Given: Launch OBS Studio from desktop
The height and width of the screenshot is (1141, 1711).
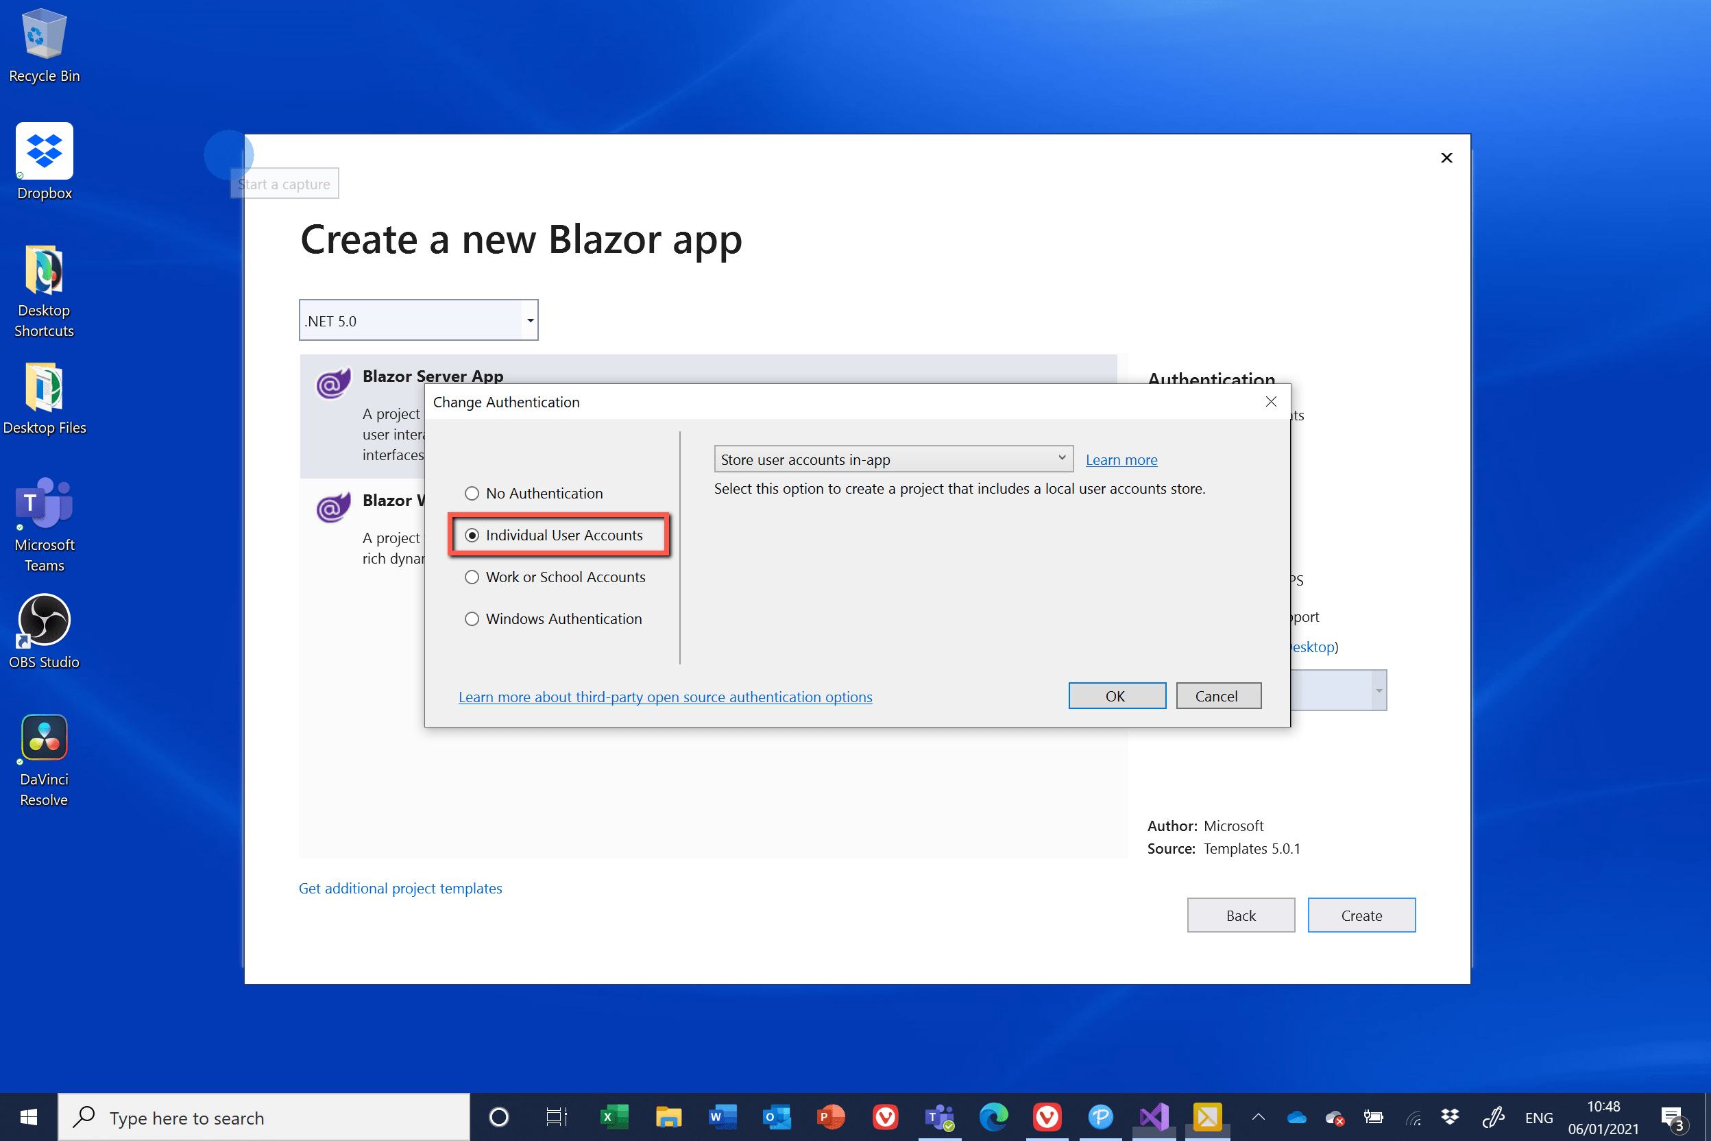Looking at the screenshot, I should [x=45, y=632].
